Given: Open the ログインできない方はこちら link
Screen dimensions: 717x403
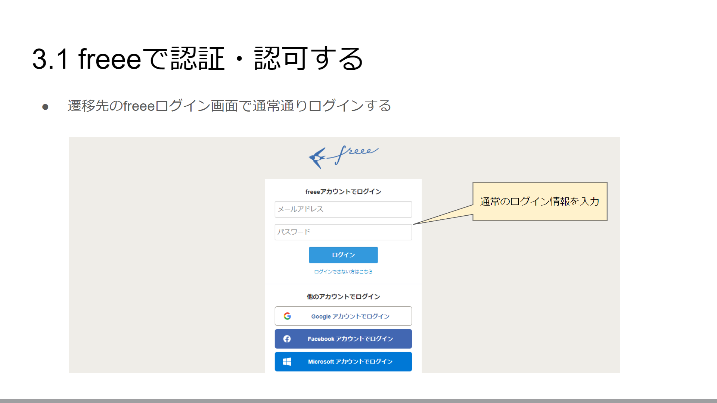Looking at the screenshot, I should click(x=343, y=272).
